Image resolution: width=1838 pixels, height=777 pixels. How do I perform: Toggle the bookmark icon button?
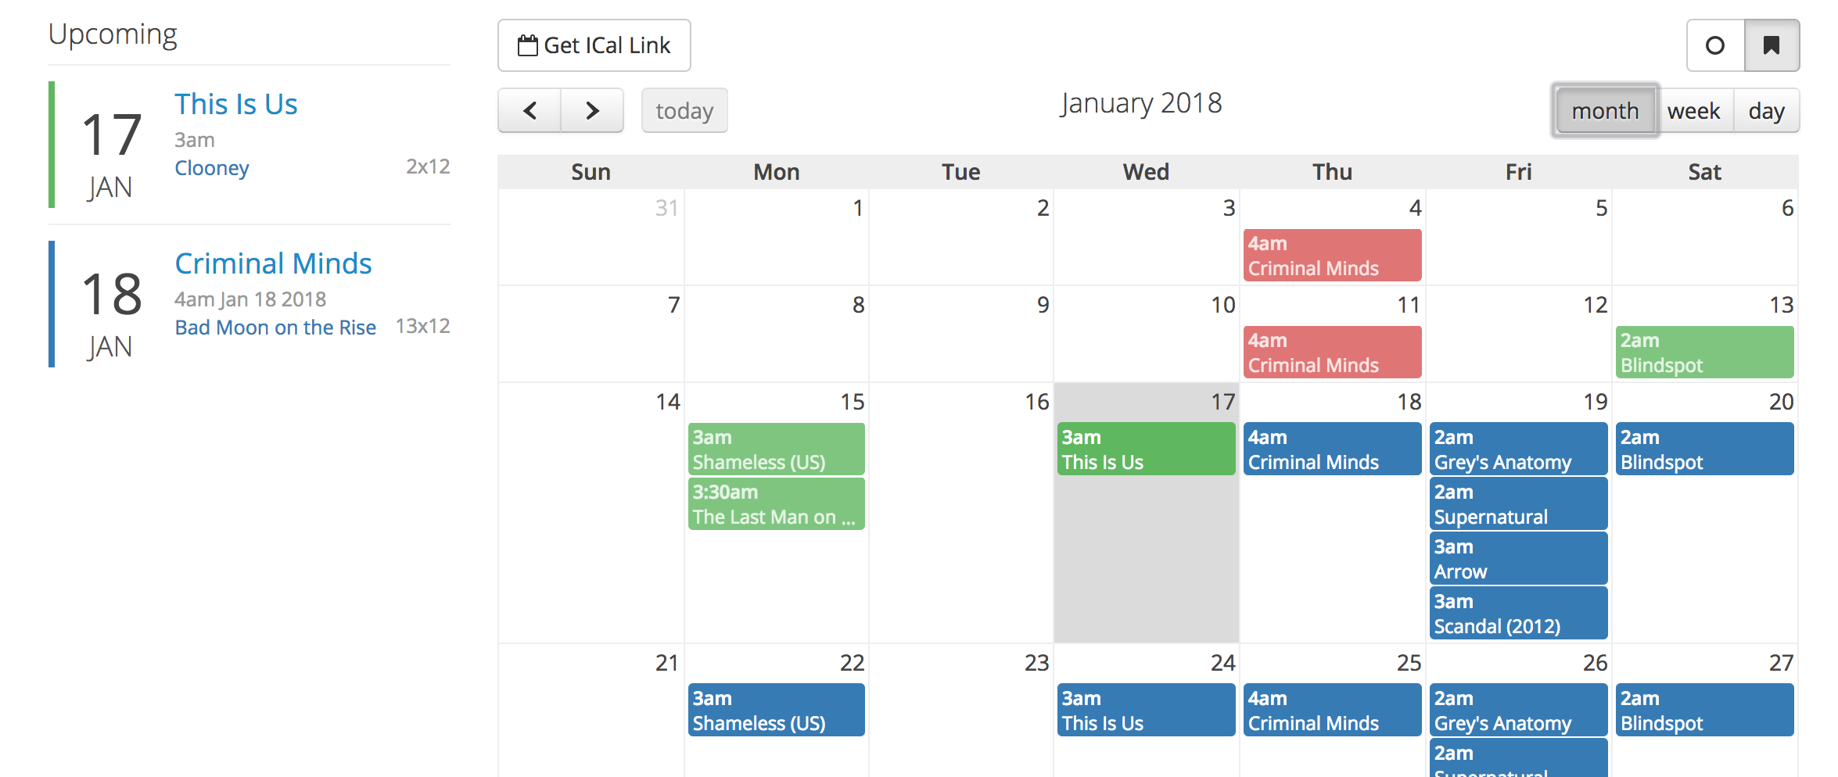[1772, 45]
